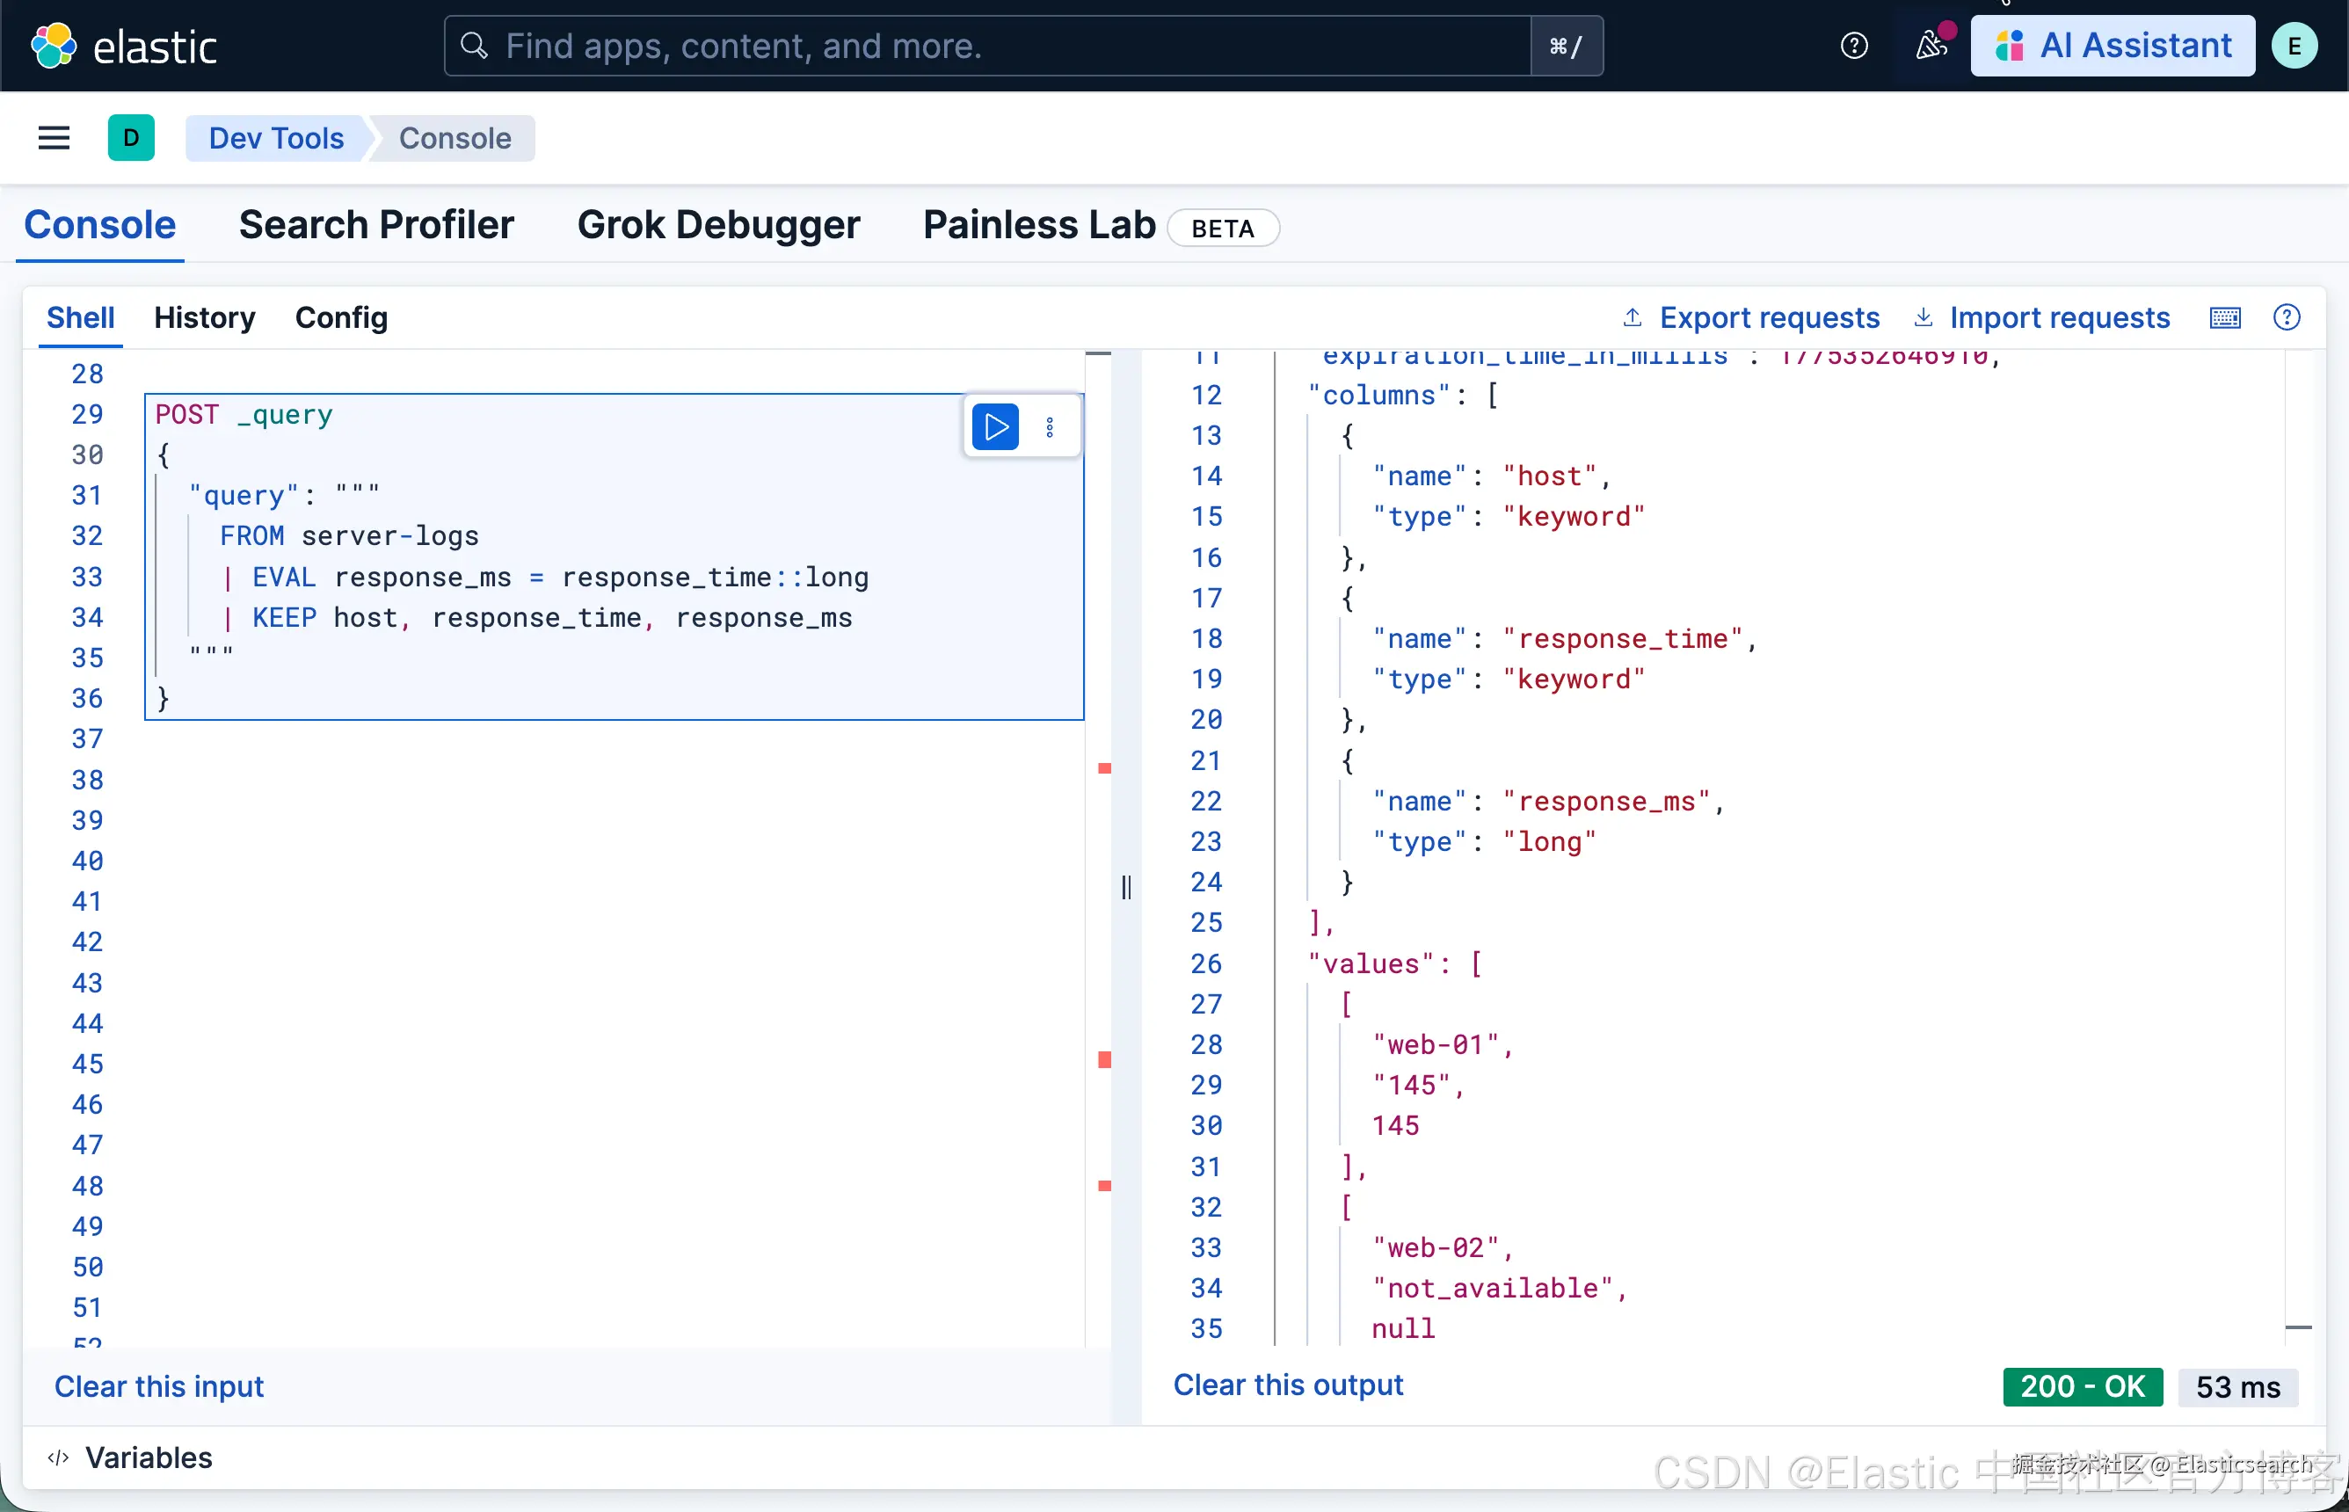The height and width of the screenshot is (1512, 2349).
Task: Click the Elastic logo in header
Action: [124, 46]
